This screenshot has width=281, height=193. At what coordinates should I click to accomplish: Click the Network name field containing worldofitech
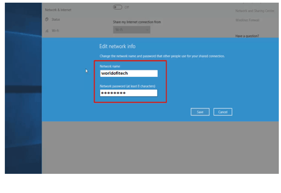(x=128, y=74)
